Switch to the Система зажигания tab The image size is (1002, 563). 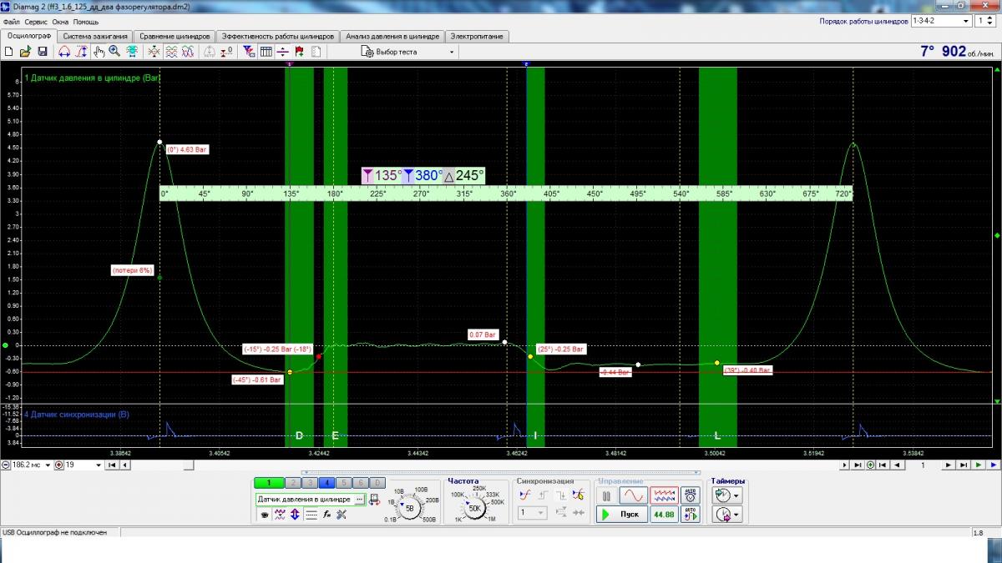coord(95,37)
